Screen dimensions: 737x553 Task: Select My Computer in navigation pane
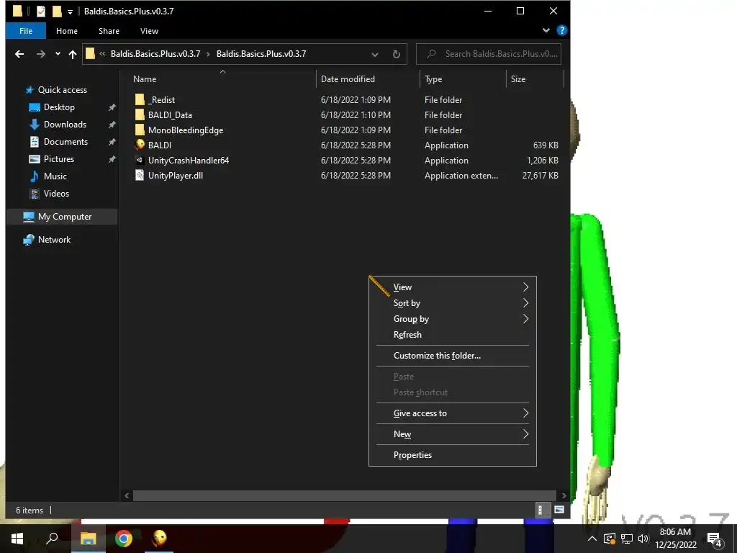(62, 217)
